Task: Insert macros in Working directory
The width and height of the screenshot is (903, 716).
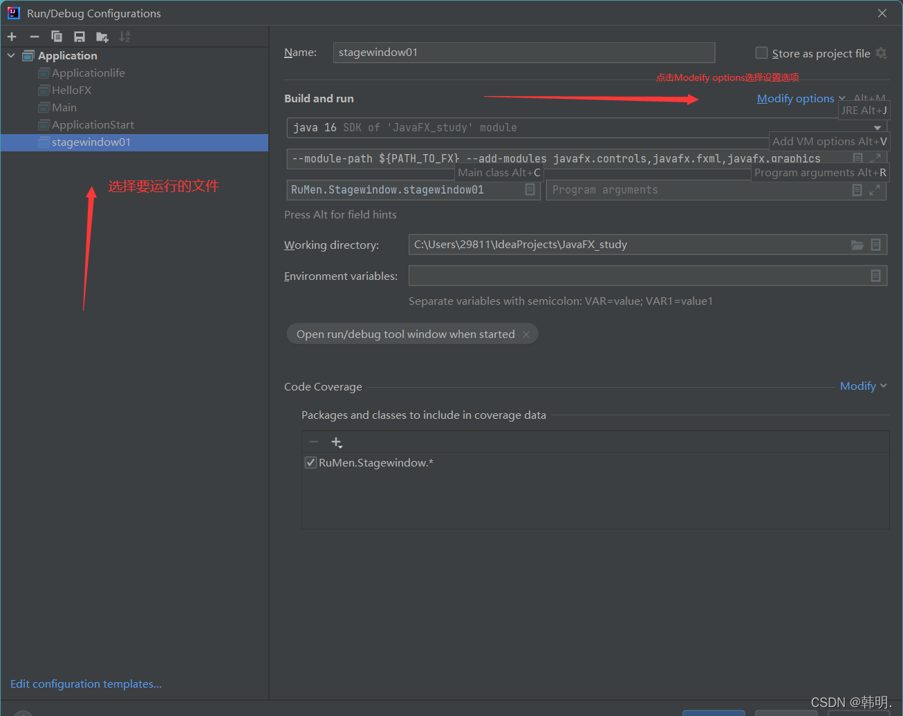Action: click(x=875, y=245)
